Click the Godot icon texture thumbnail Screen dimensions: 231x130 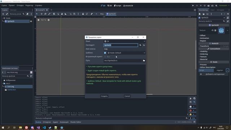coord(221,30)
